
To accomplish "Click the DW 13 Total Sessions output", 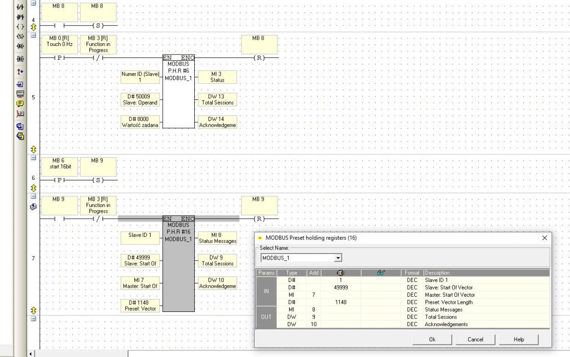I will click(218, 99).
